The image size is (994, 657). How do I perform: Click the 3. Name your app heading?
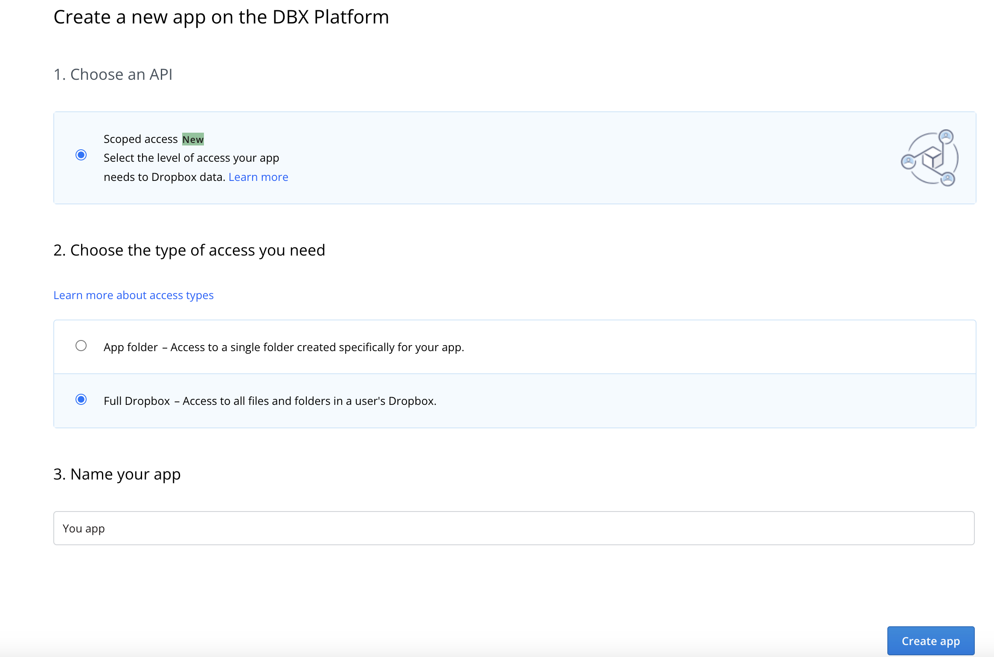tap(117, 474)
